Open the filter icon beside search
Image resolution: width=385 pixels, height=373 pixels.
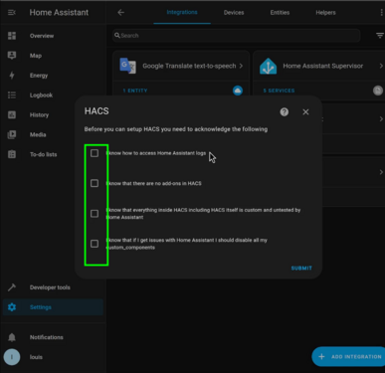click(x=380, y=36)
